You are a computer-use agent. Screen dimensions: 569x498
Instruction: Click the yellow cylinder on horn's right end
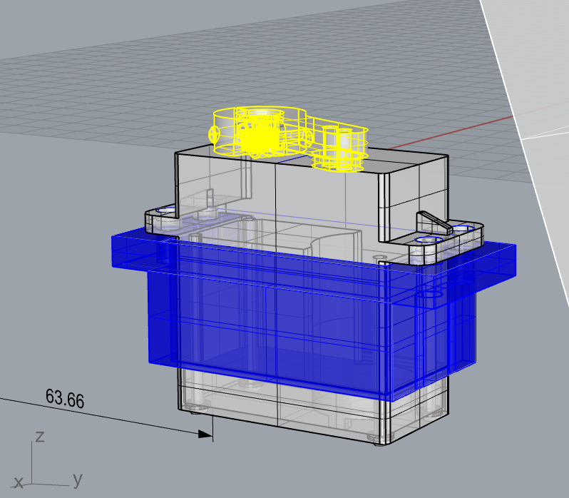pos(340,148)
